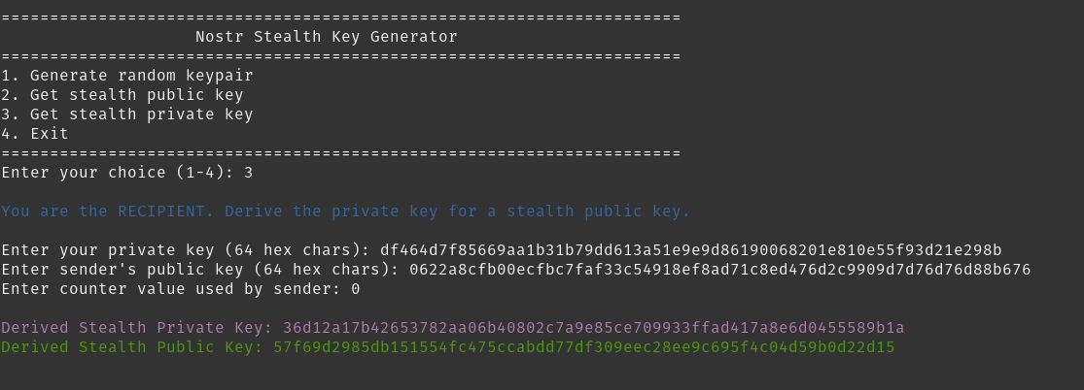The width and height of the screenshot is (1084, 390).
Task: Click the entered choice value 3
Action: coord(248,173)
